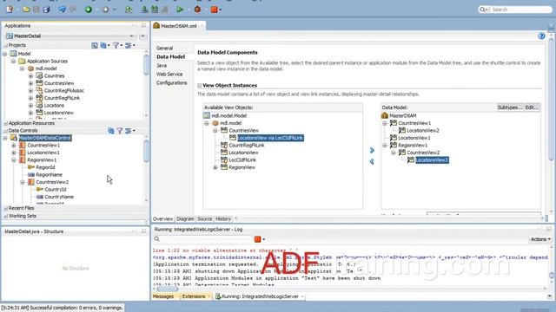Screen dimensions: 556x312
Task: Click the Undo toolbar icon
Action: click(62, 10)
